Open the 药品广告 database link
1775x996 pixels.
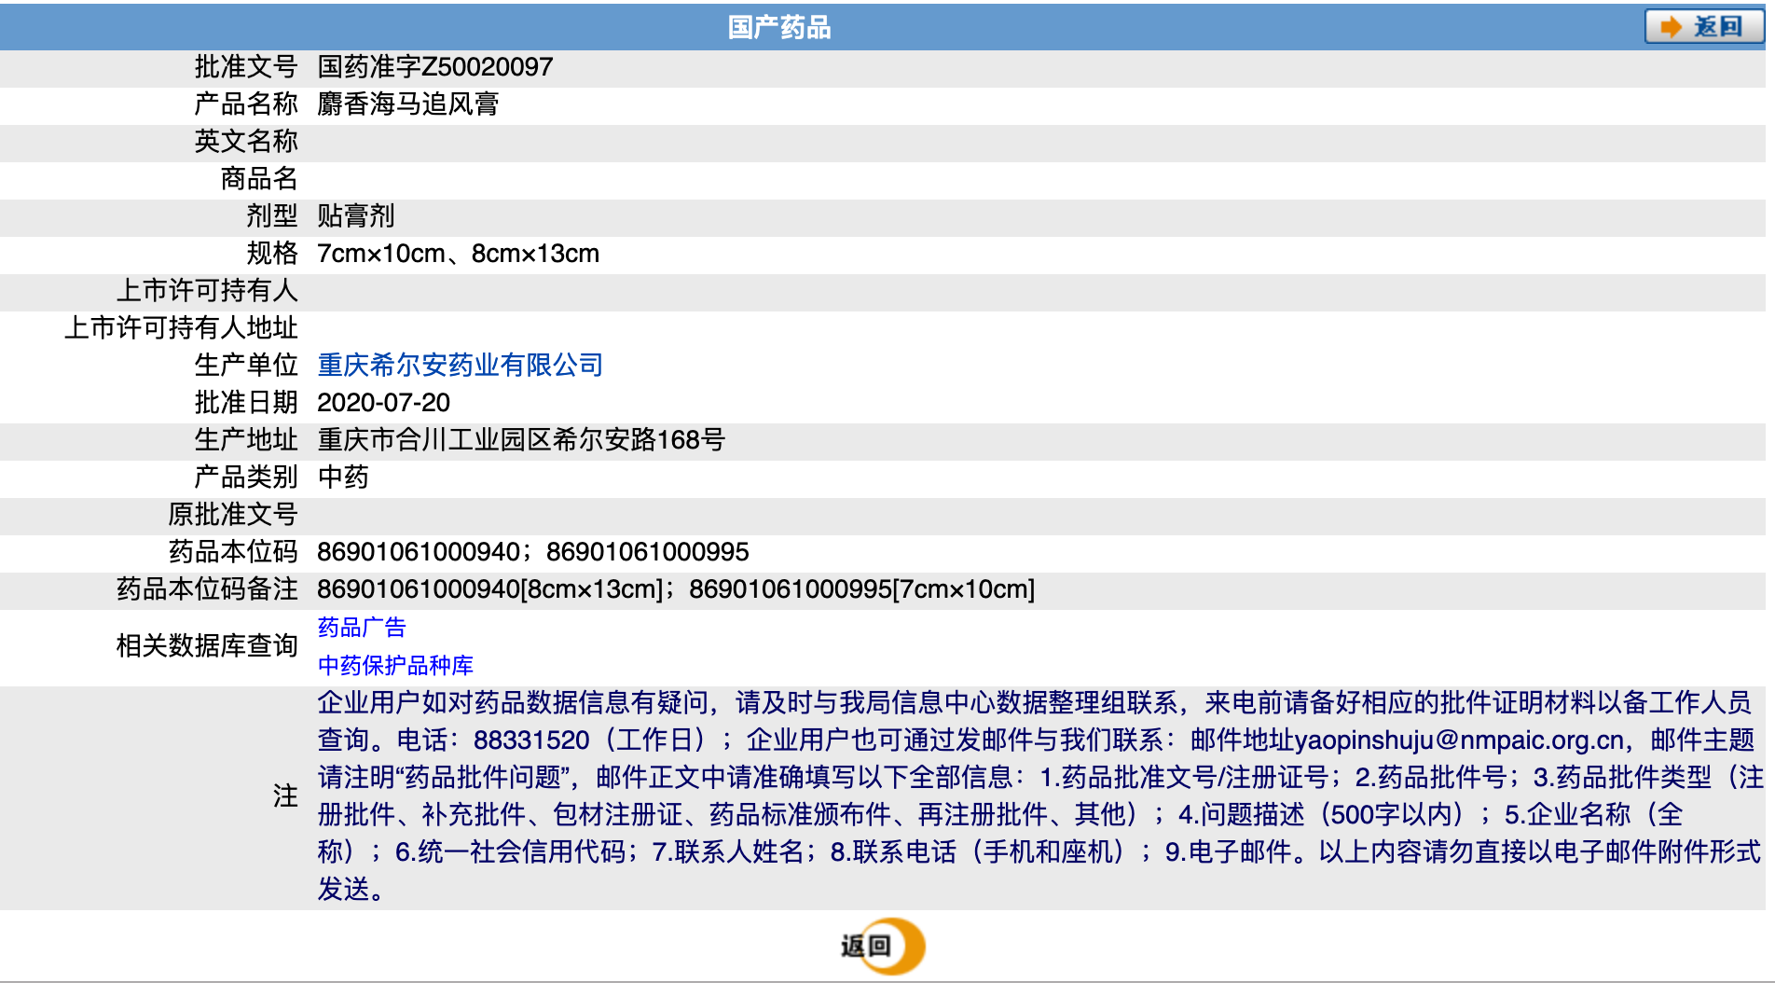362,628
